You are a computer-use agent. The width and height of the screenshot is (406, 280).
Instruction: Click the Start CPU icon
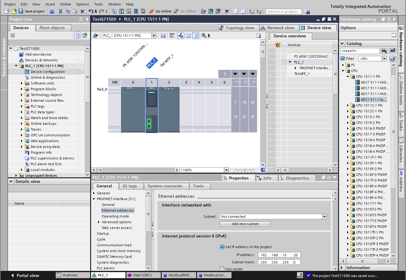tap(211, 11)
